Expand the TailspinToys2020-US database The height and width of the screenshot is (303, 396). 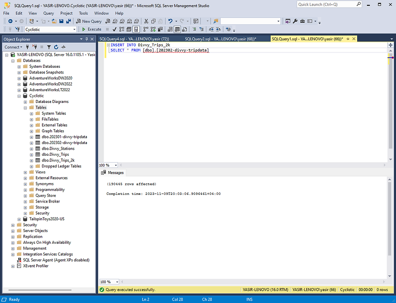[x=19, y=219]
